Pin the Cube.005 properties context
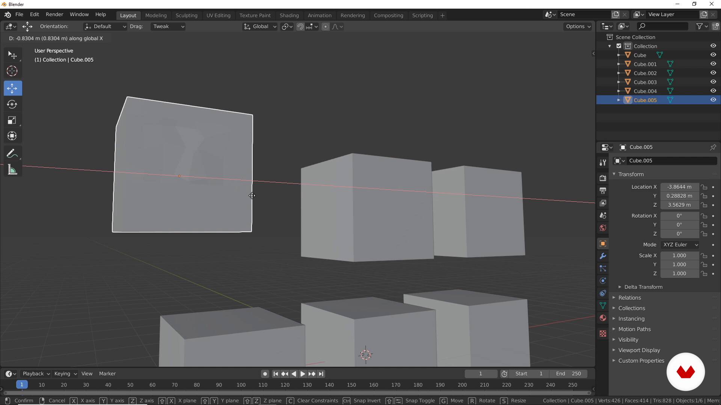 pos(713,147)
